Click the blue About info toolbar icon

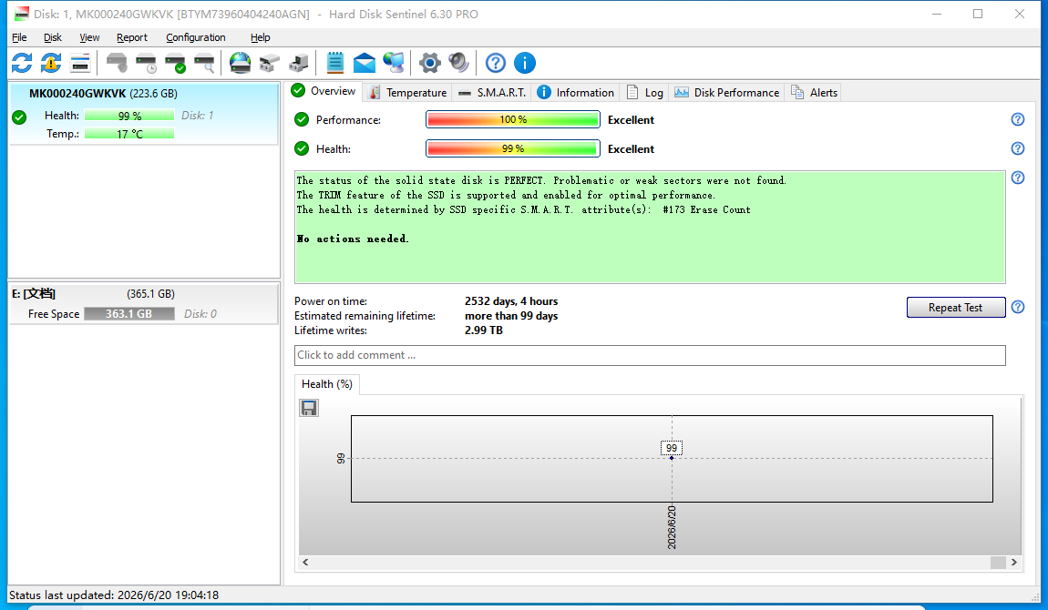tap(525, 64)
